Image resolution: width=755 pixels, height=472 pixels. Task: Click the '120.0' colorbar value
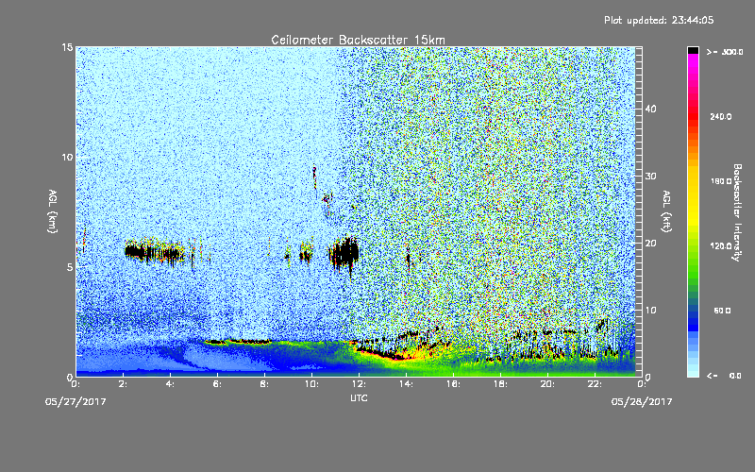(x=721, y=245)
